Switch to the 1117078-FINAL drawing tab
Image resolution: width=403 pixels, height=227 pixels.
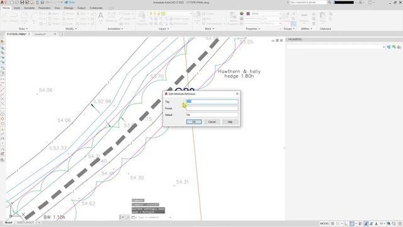(x=16, y=34)
